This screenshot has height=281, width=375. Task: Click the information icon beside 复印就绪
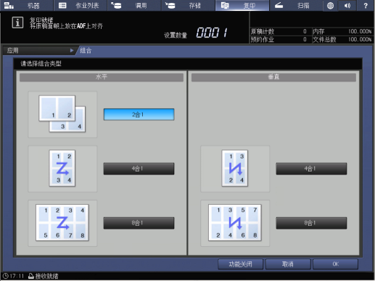pyautogui.click(x=17, y=22)
